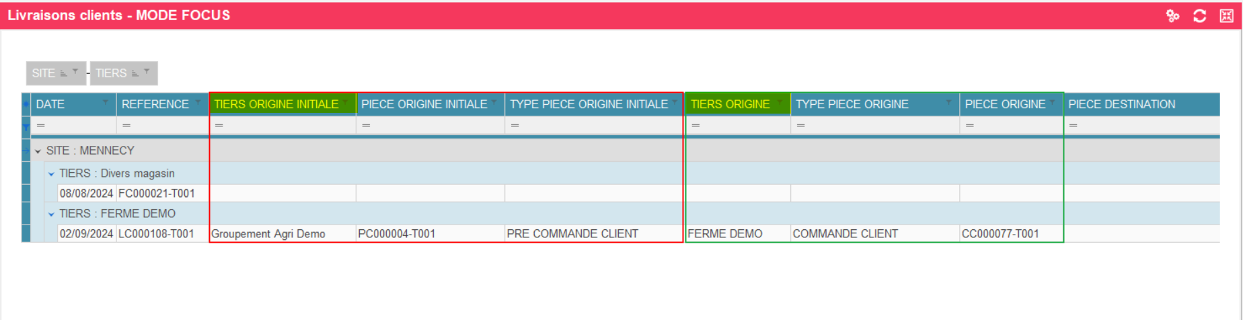Select the PC000004-T001 piece cell

[397, 234]
